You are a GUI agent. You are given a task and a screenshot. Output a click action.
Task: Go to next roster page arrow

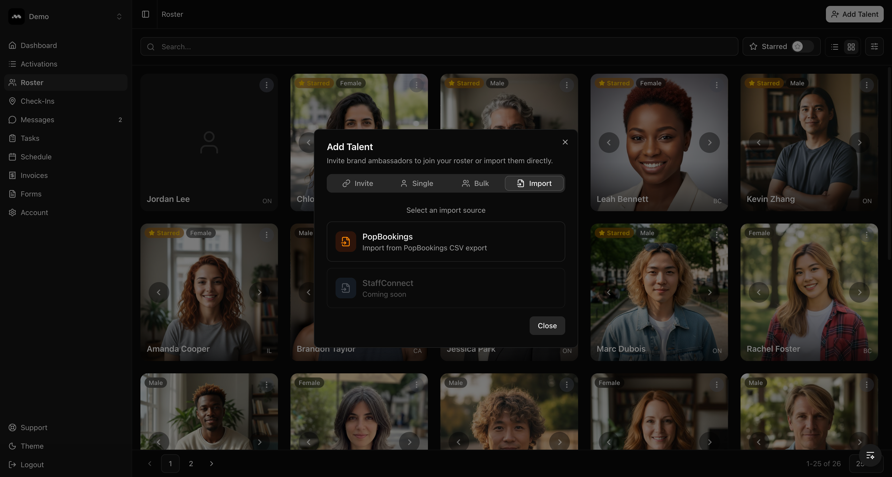coord(212,464)
